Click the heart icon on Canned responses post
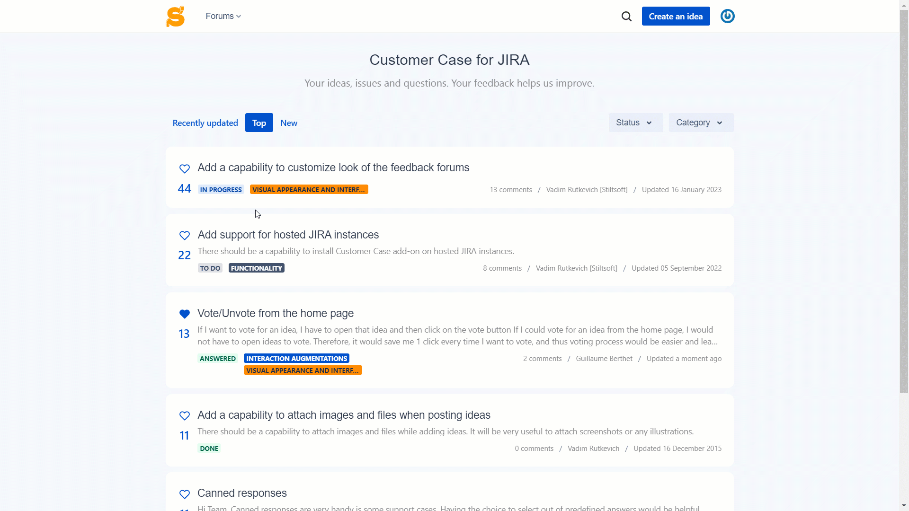This screenshot has width=909, height=511. 184,494
